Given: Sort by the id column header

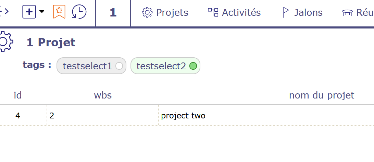Looking at the screenshot, I should click(18, 95).
